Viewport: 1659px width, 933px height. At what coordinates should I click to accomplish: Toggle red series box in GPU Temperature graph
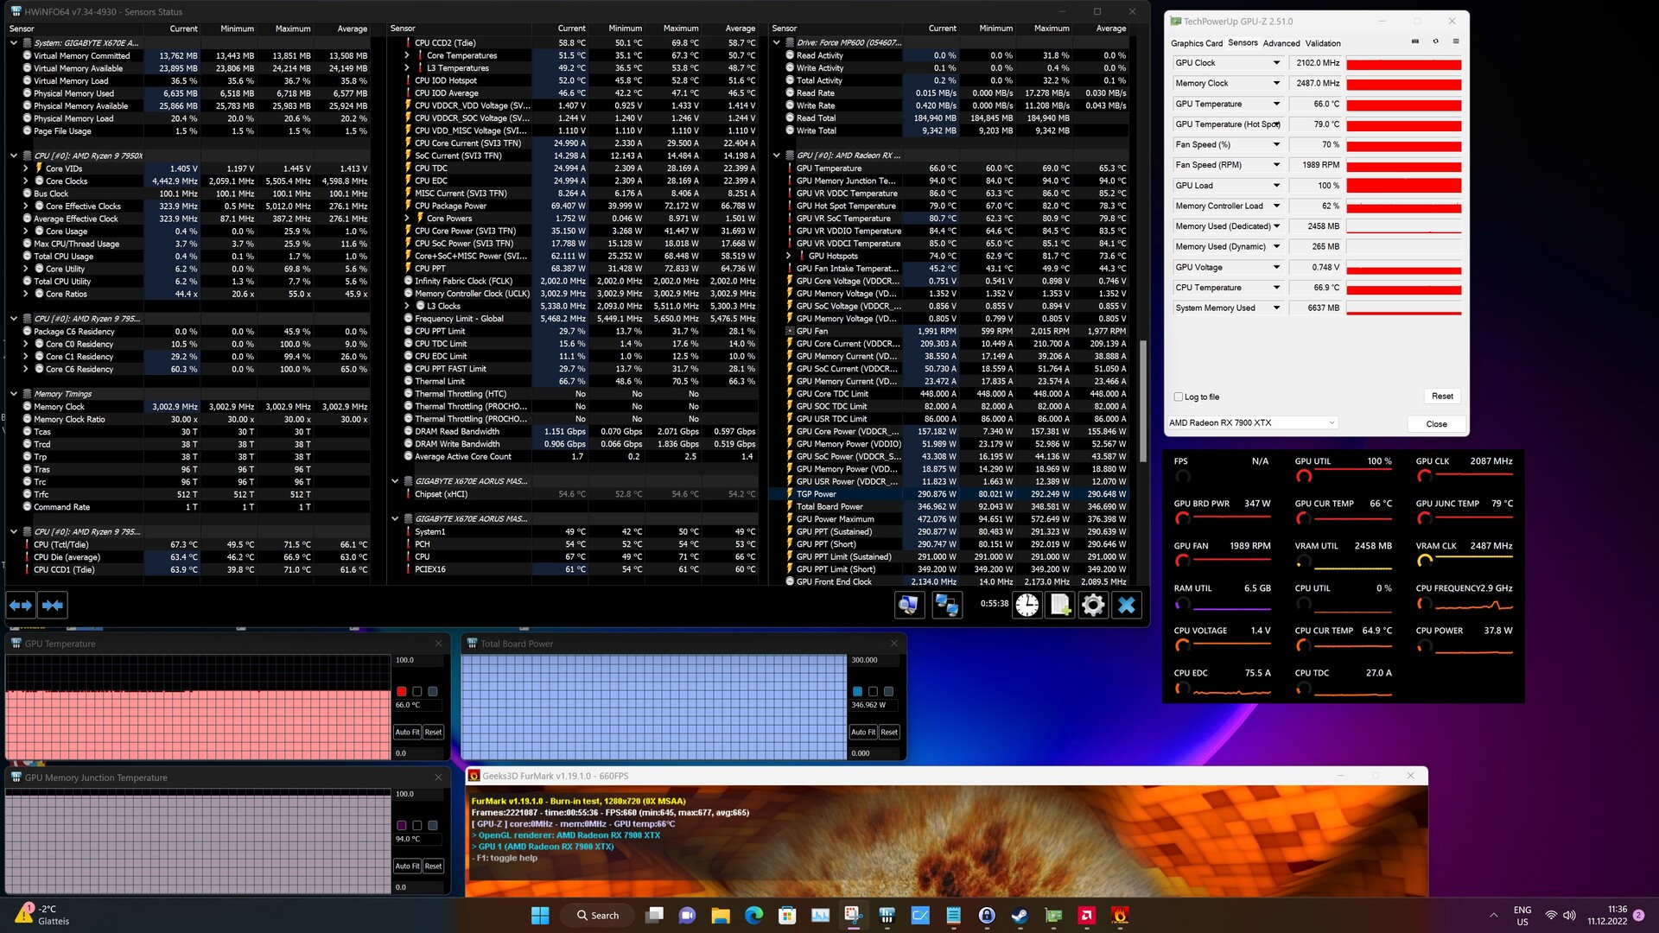(x=402, y=691)
